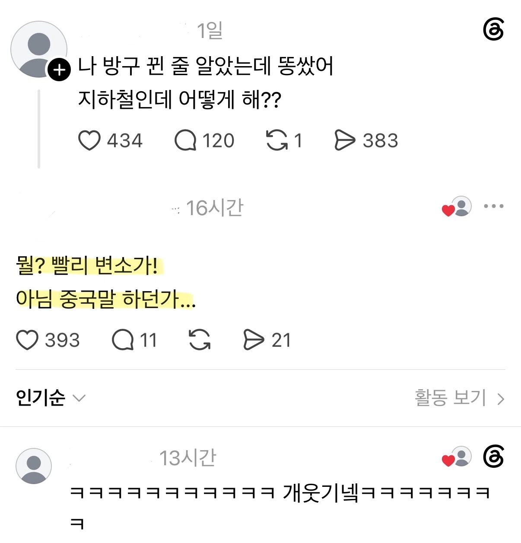The width and height of the screenshot is (521, 543).
Task: Click Threads logo on bottom comment
Action: [x=493, y=457]
